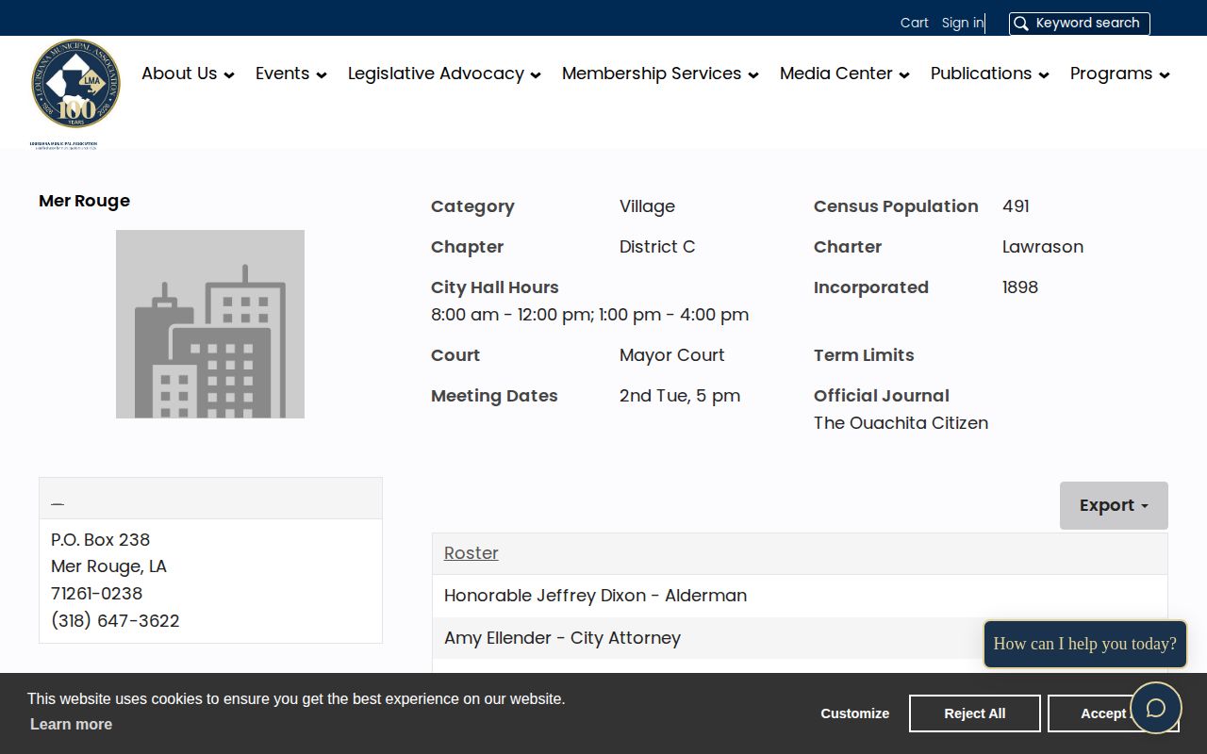This screenshot has width=1207, height=754.
Task: Click the Mer Rouge heading
Action: point(85,201)
